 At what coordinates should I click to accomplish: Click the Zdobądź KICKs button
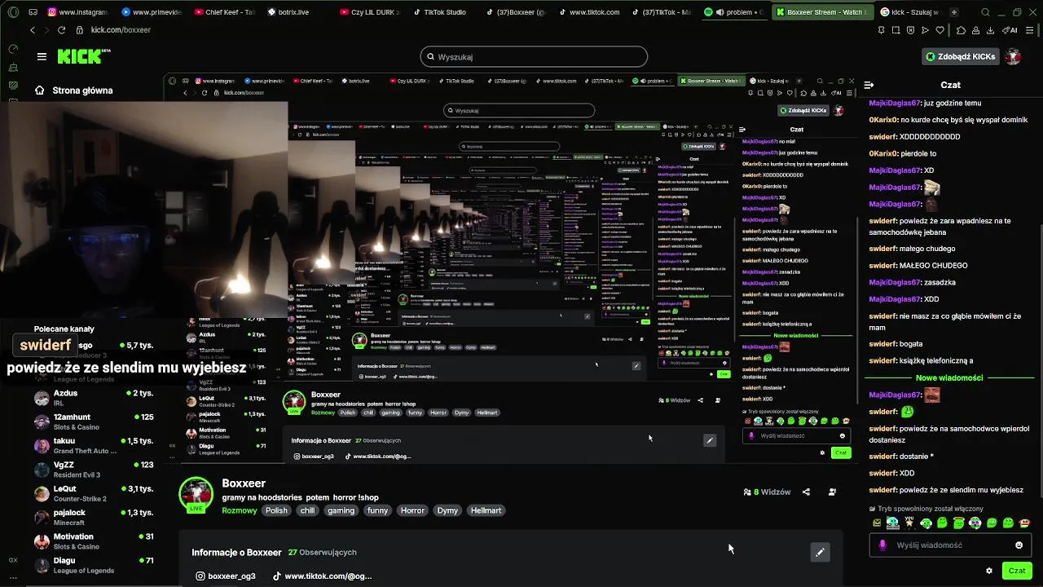961,56
